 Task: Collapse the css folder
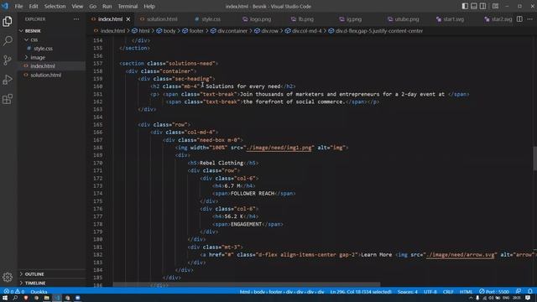(x=51, y=39)
